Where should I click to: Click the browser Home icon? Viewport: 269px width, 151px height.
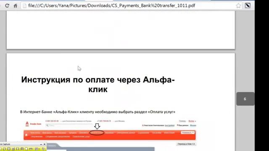click(16, 5)
